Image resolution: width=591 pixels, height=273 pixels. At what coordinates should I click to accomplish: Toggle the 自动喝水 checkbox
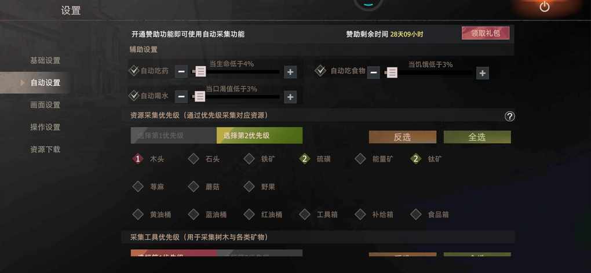coord(134,96)
